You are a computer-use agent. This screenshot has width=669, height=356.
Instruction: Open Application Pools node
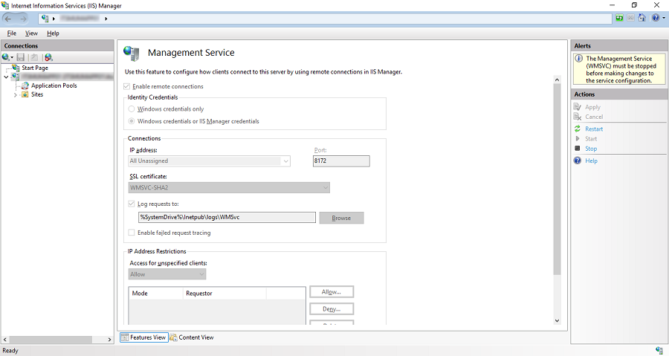point(54,85)
